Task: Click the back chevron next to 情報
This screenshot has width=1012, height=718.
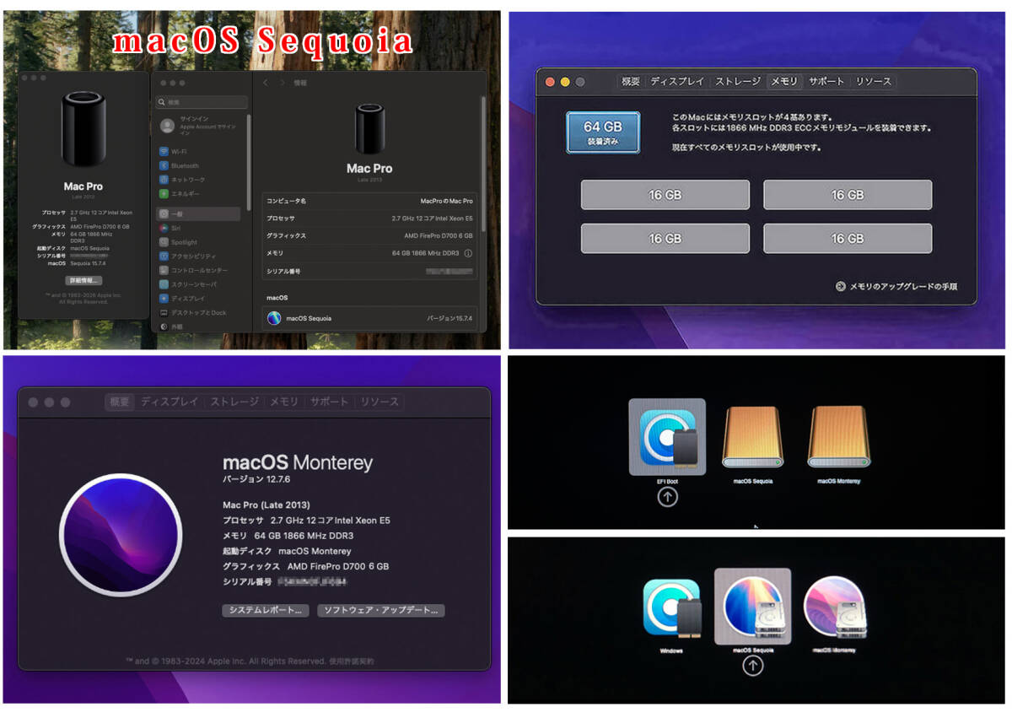Action: click(x=266, y=83)
